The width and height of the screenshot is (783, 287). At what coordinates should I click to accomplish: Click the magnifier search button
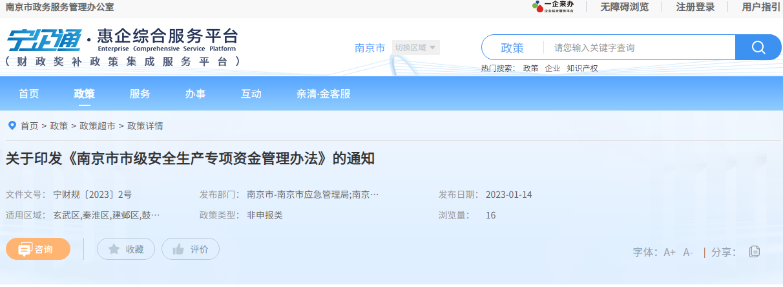(x=758, y=47)
